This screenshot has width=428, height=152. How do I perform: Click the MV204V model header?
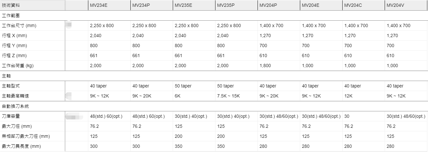[395, 5]
